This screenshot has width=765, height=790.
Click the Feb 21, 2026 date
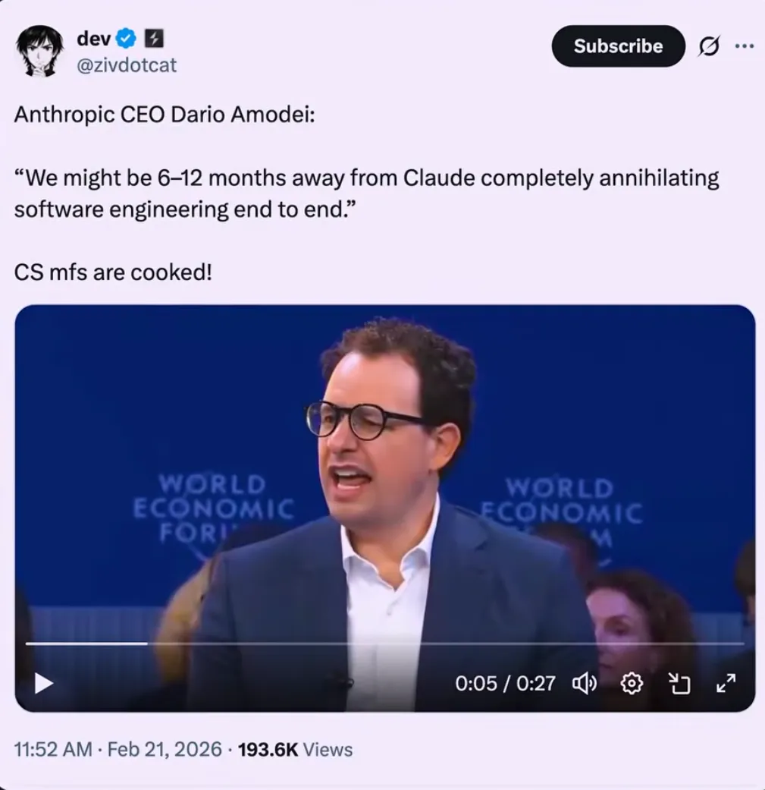165,749
